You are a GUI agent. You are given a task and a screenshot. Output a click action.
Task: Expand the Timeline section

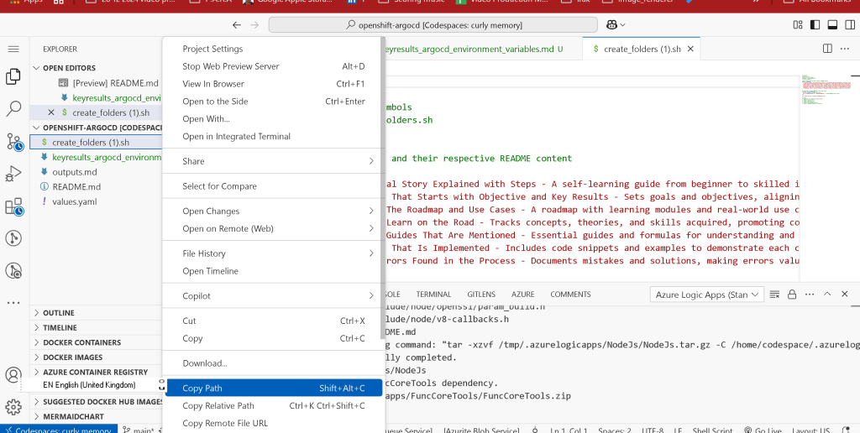96,328
